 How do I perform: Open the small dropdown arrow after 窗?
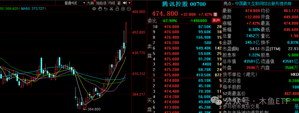point(130,3)
